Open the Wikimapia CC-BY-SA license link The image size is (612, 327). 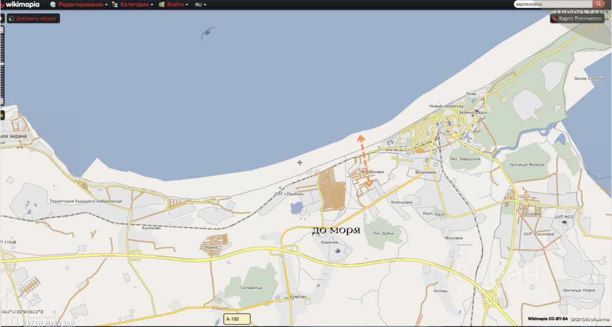[x=547, y=319]
